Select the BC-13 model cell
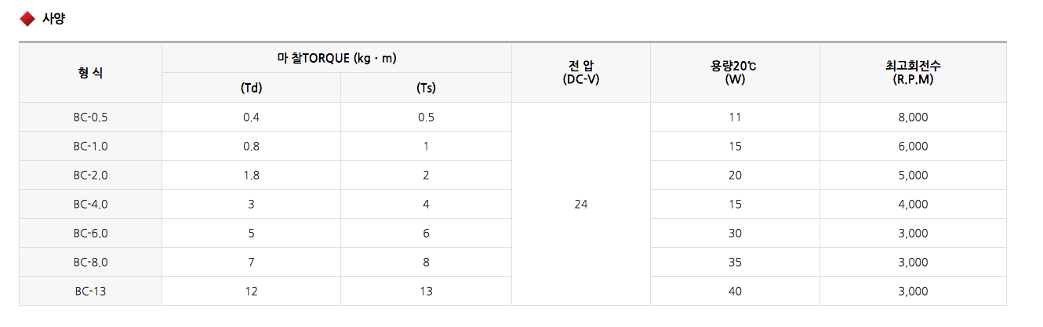Screen dimensions: 1043x327 (90, 291)
